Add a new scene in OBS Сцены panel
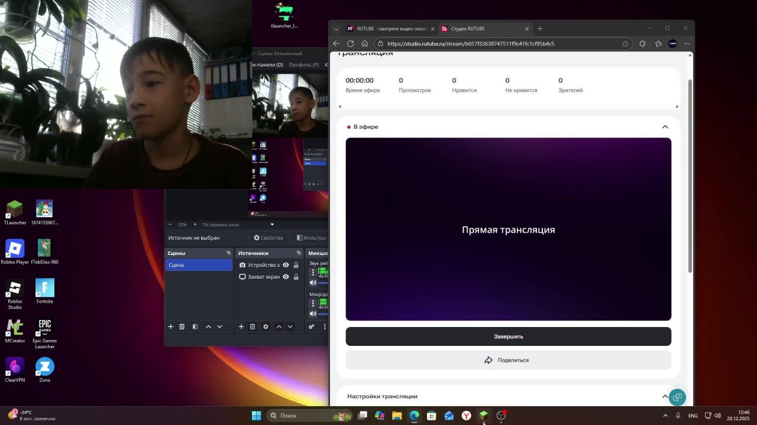This screenshot has width=757, height=425. click(x=171, y=326)
